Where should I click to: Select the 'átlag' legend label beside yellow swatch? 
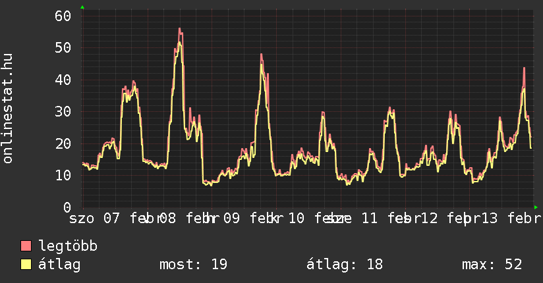pyautogui.click(x=60, y=265)
